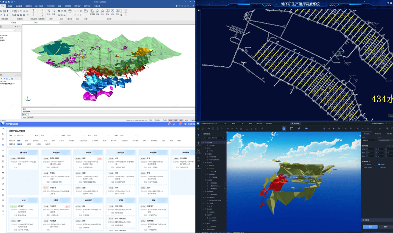Click the 保存 button in 3D editor panel
Viewport: 393px width, 233px height.
click(386, 227)
